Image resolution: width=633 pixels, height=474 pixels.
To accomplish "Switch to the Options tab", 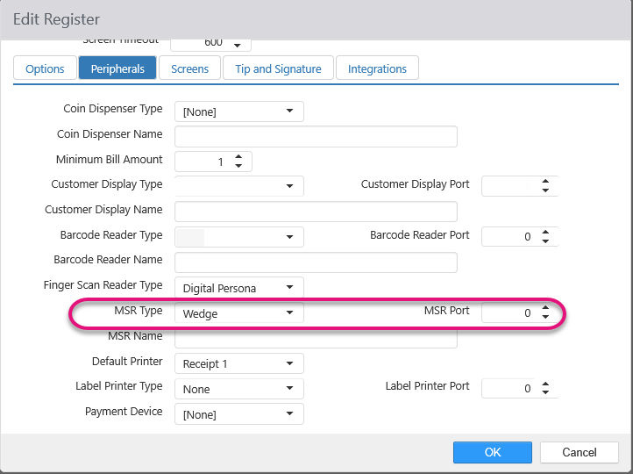I will point(45,68).
